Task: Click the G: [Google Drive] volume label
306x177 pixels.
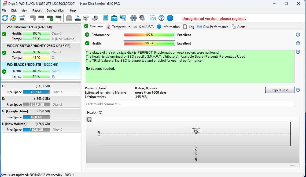Action: coord(15,111)
